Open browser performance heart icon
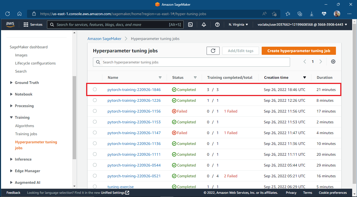 click(x=324, y=14)
